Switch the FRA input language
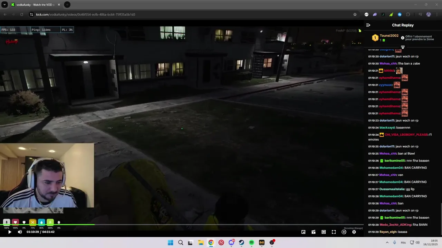 (403, 242)
